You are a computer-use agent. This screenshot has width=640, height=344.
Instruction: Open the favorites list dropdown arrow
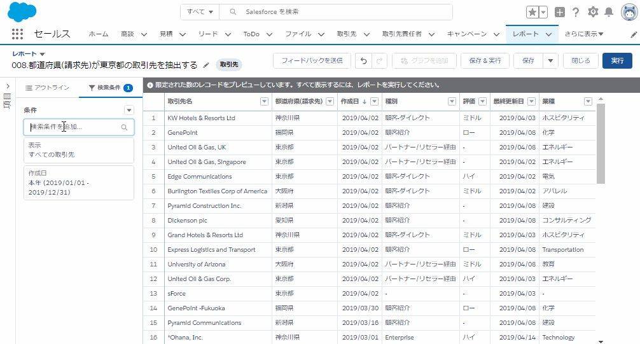[543, 12]
